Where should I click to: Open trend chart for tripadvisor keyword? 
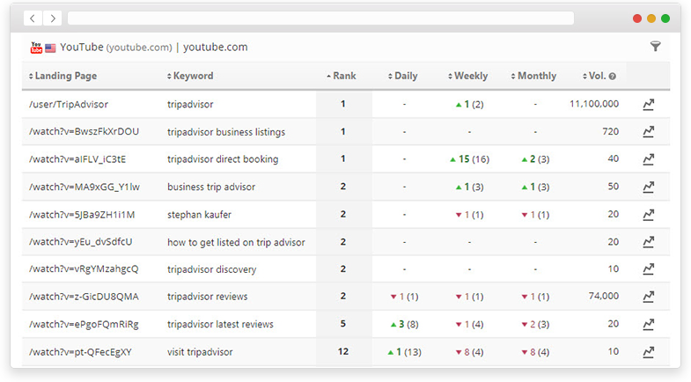(649, 105)
